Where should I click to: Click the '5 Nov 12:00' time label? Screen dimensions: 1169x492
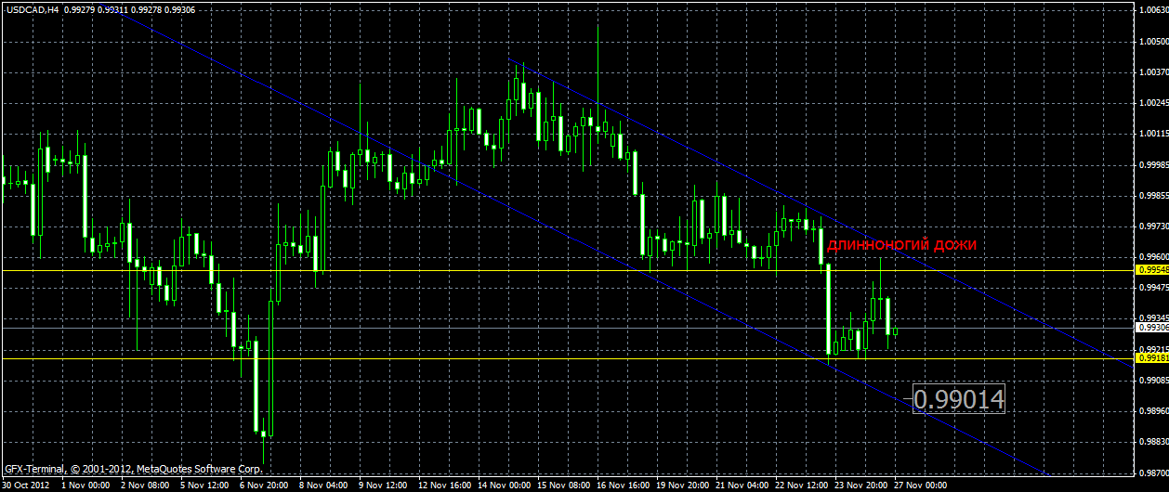(204, 485)
